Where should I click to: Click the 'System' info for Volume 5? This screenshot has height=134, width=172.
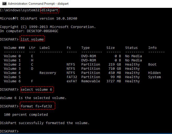tap(154, 77)
